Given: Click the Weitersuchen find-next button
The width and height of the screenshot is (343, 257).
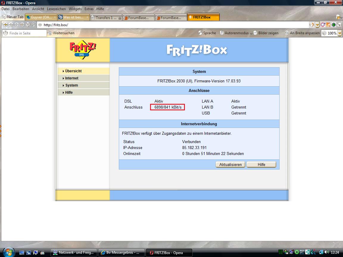Looking at the screenshot, I should tap(61, 33).
